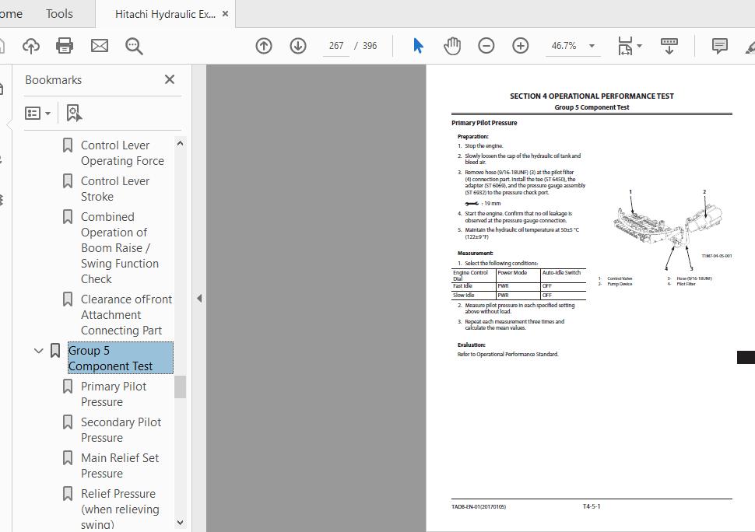
Task: Click bookmark icon beside Primary Pilot Pressure
Action: point(68,387)
